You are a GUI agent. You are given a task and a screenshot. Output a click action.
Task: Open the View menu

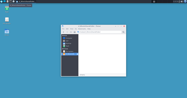[x=72, y=29]
